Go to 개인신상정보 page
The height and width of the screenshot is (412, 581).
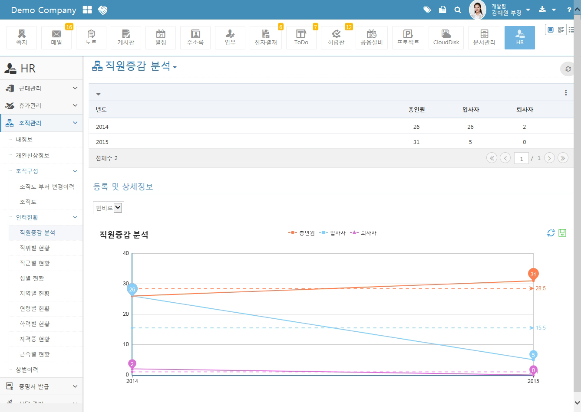(x=33, y=156)
